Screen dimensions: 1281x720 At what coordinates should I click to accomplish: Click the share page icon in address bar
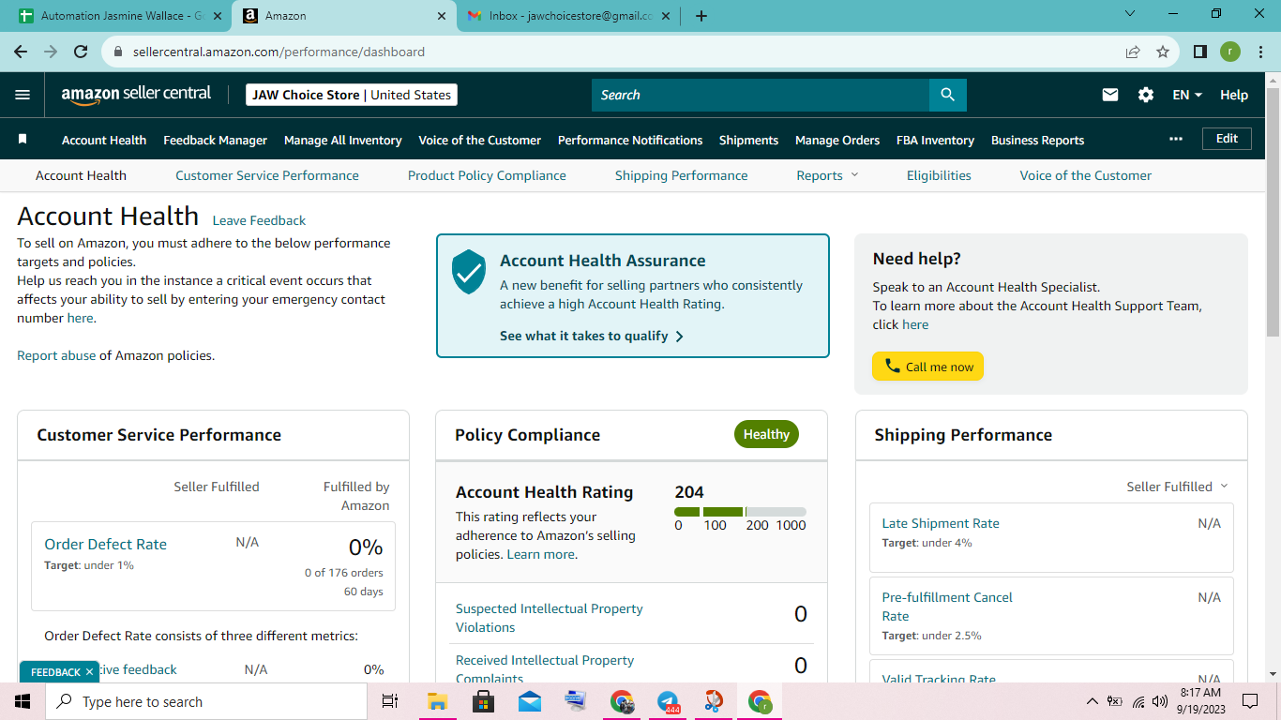(x=1133, y=52)
